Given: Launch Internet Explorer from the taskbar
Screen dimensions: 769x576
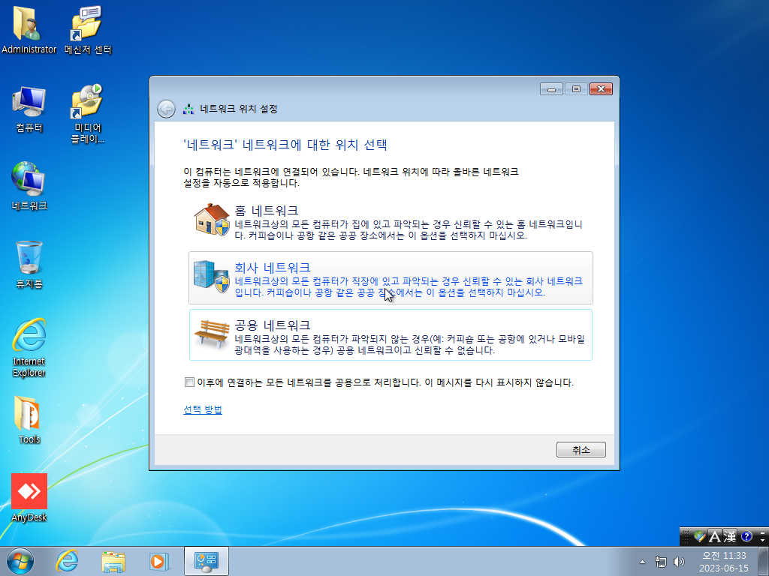Looking at the screenshot, I should [67, 561].
